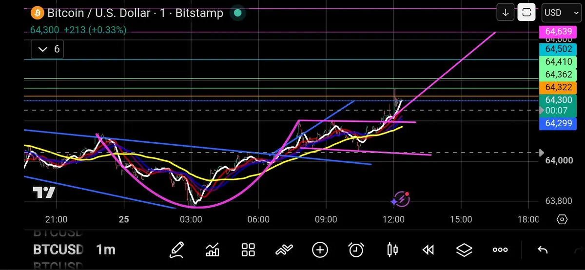Start bar replay with the rewind icon
The width and height of the screenshot is (585, 270).
pos(428,250)
